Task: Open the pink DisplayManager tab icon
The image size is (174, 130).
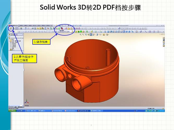Action: tap(16, 35)
